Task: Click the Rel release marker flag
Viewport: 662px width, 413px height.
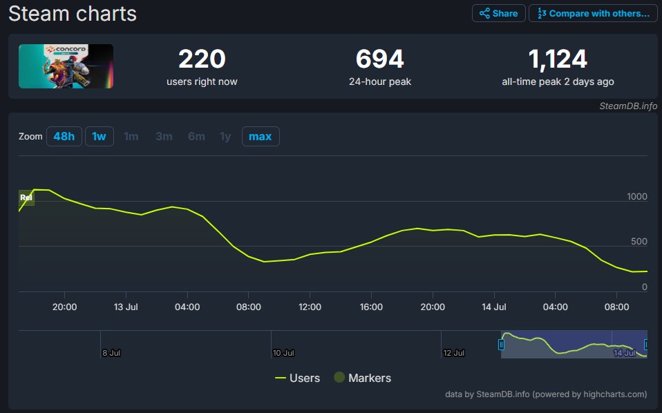Action: [26, 198]
